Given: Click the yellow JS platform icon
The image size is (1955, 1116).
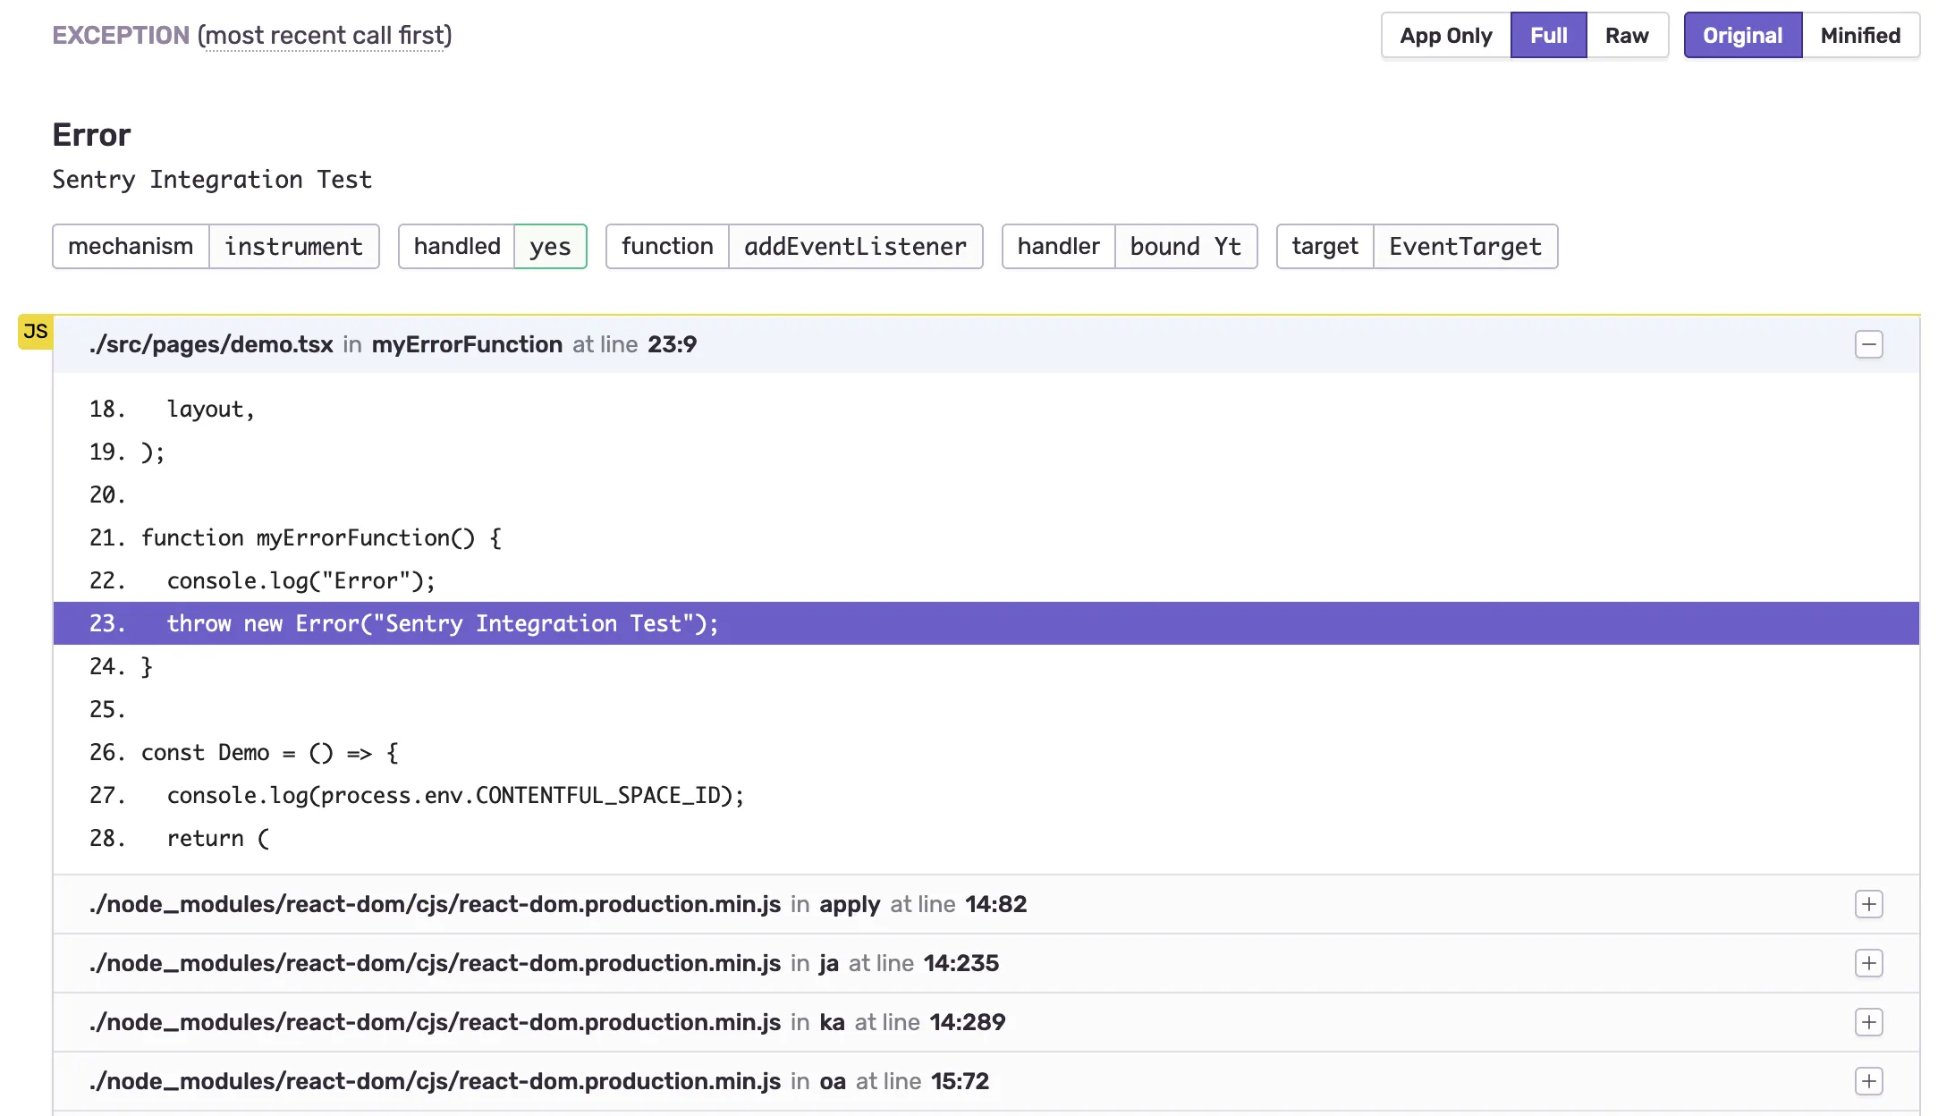Looking at the screenshot, I should point(36,332).
